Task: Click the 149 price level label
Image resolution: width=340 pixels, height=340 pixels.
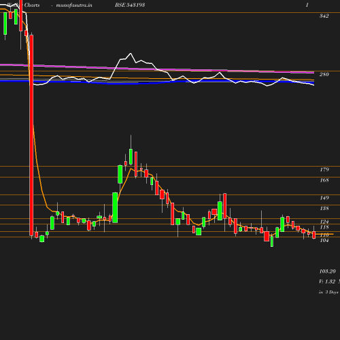Action: click(x=324, y=198)
